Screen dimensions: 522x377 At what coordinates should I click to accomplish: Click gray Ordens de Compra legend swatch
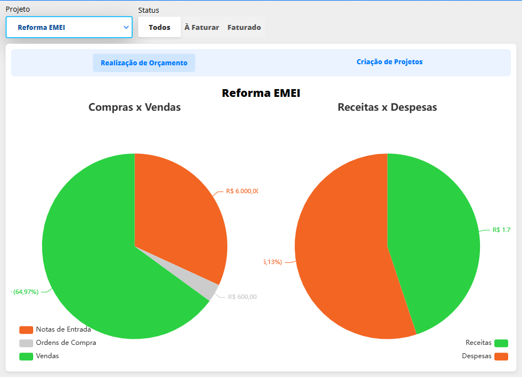point(26,343)
